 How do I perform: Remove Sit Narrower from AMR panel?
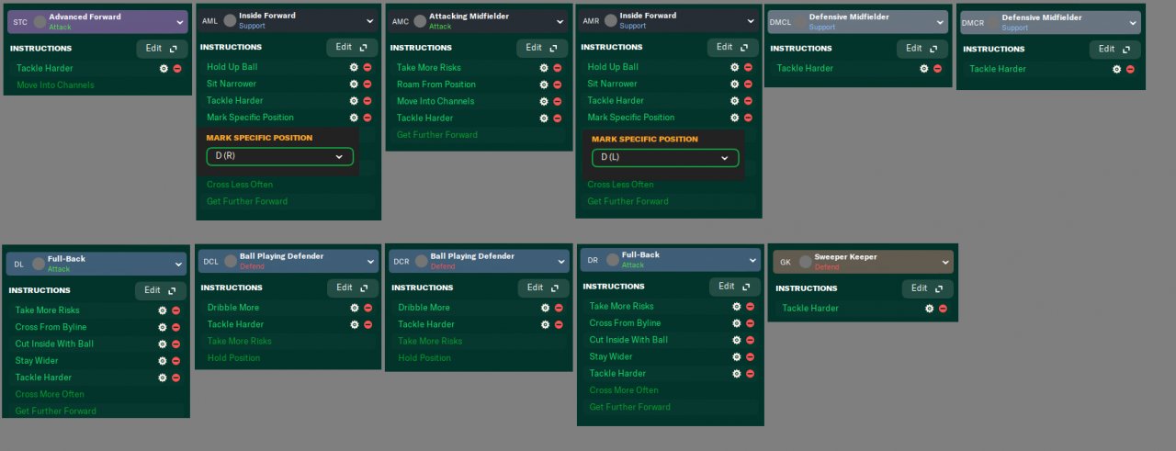(748, 84)
